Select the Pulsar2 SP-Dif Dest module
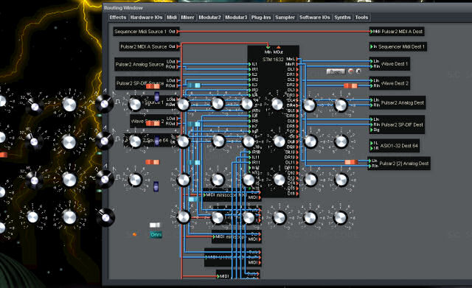The width and height of the screenshot is (472, 288). [397, 124]
